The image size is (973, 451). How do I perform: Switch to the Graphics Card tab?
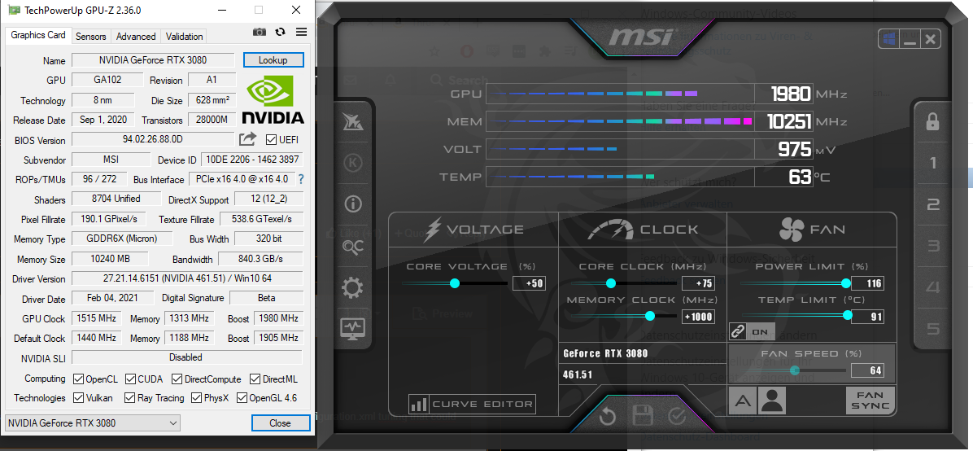(38, 35)
